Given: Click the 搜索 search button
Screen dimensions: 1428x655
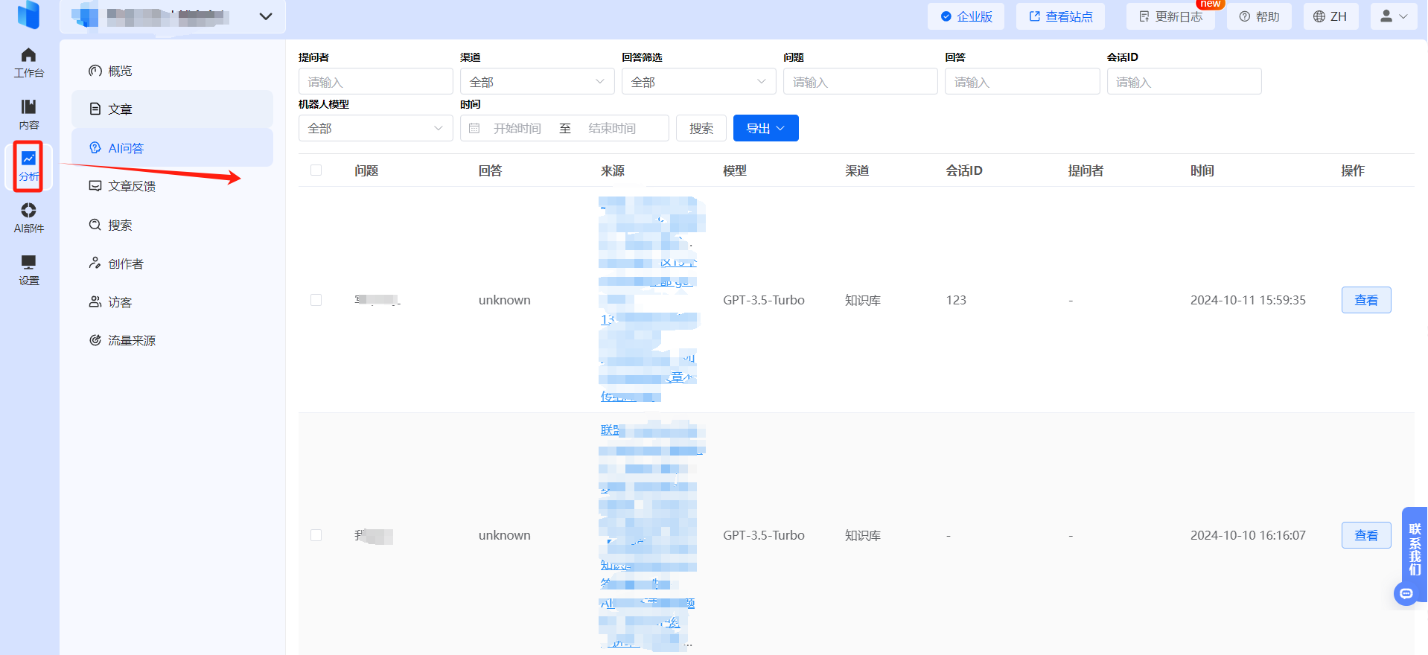Looking at the screenshot, I should (x=701, y=128).
